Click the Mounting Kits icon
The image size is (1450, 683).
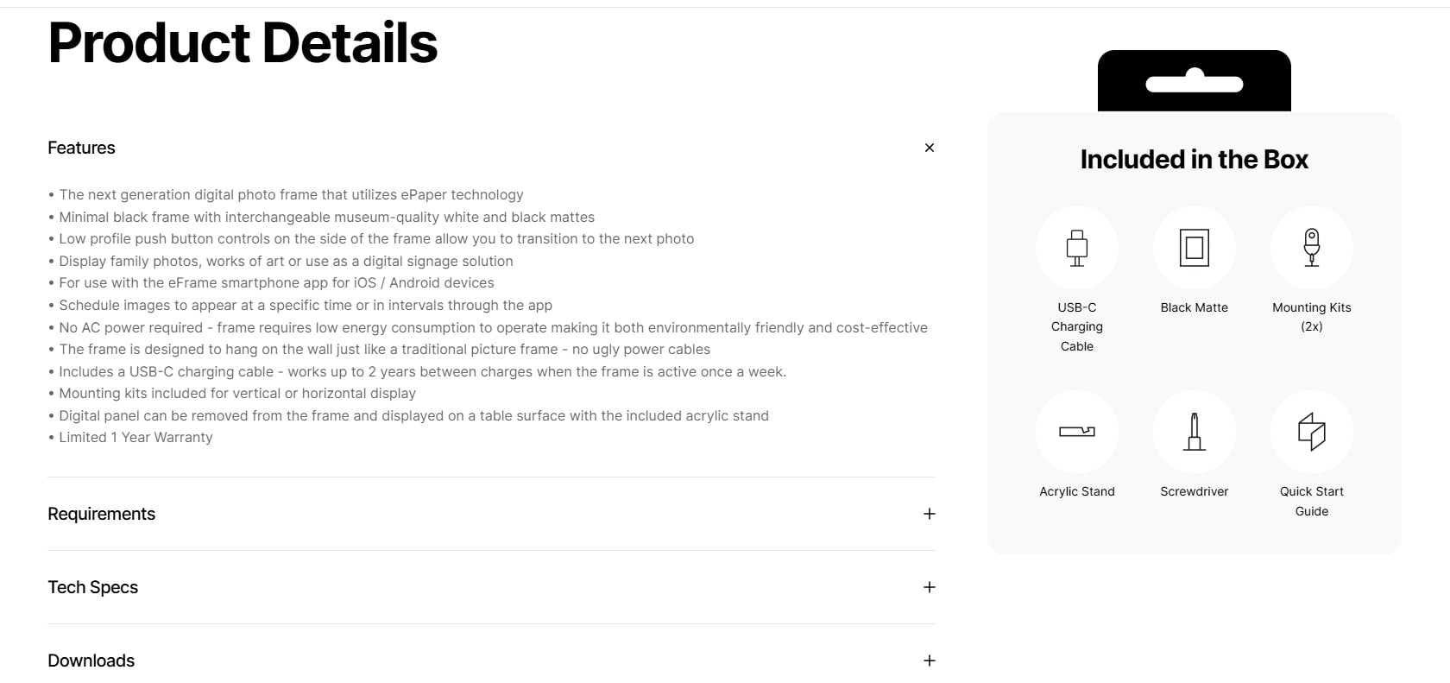pos(1311,248)
